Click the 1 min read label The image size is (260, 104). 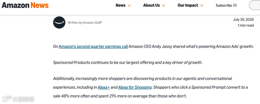pos(246,25)
